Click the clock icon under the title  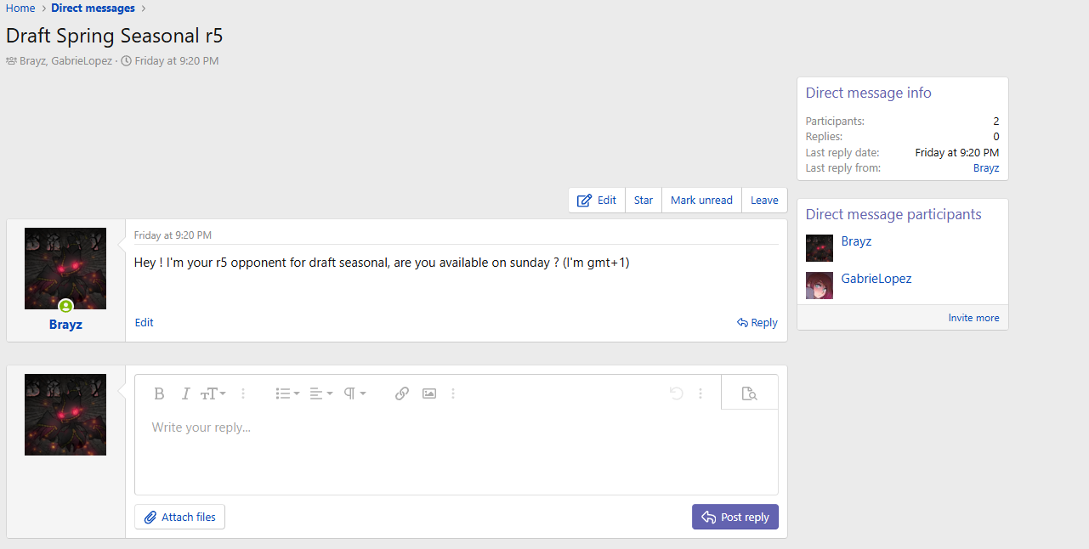[127, 61]
